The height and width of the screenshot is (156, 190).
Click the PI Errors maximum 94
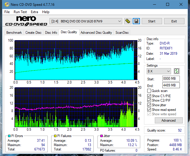click(x=43, y=145)
